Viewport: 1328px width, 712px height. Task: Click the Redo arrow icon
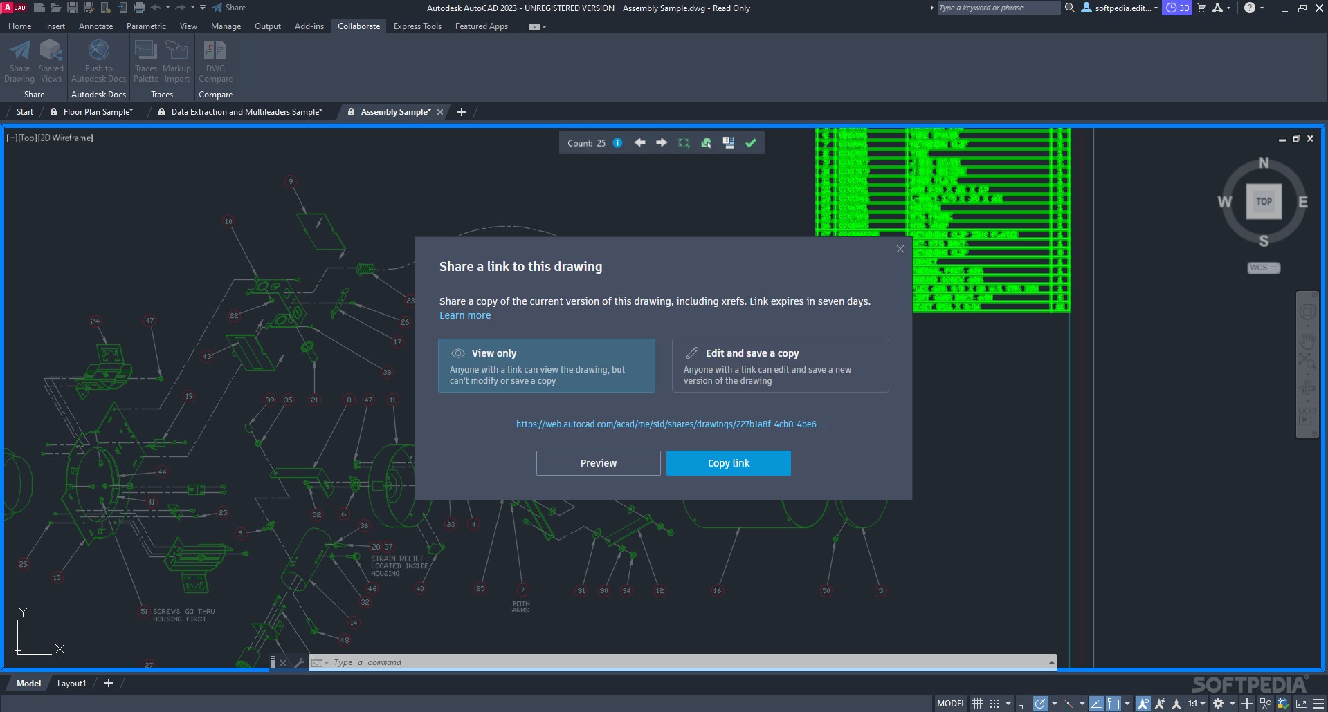pyautogui.click(x=180, y=8)
